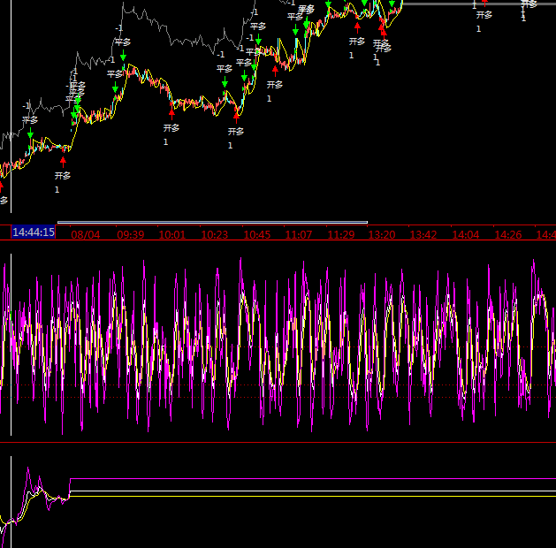Jump to 09:39 on the time axis

click(x=130, y=235)
